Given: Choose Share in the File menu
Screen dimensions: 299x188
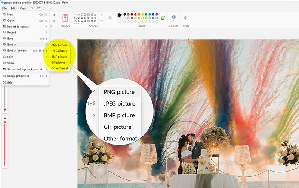Looking at the screenshot, I should coord(25,63).
